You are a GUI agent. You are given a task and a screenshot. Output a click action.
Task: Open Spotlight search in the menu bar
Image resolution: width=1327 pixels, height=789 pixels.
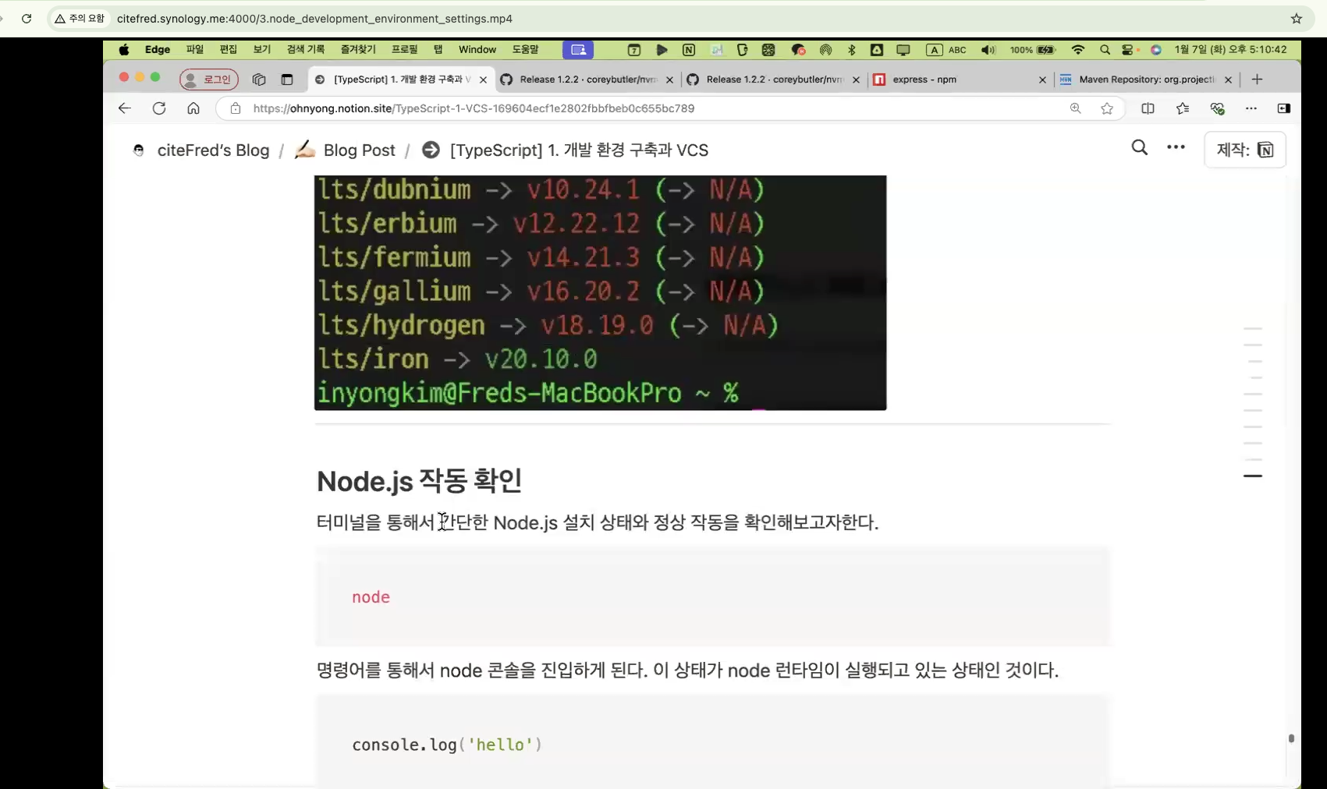coord(1105,50)
